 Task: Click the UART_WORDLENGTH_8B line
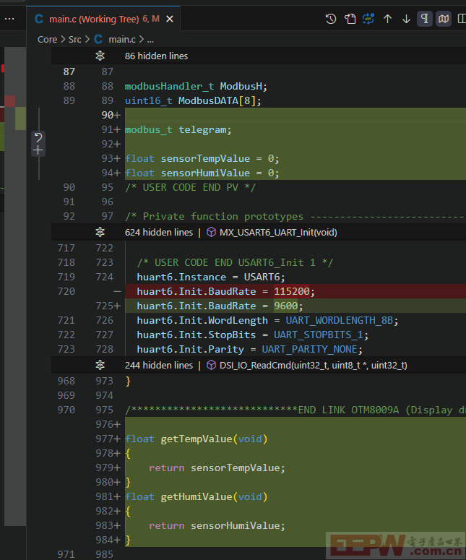pos(267,321)
